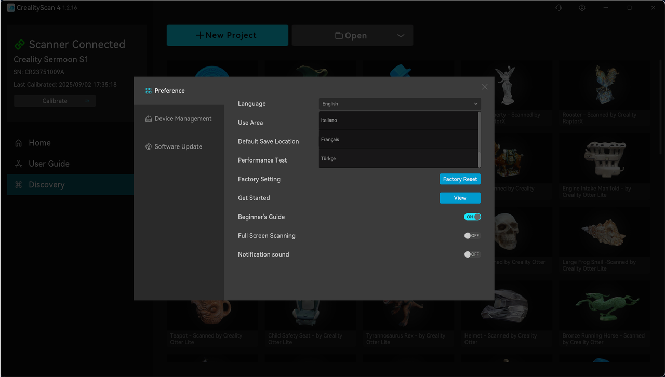Enable Full Screen Scanning toggle
Viewport: 665px width, 377px height.
tap(472, 236)
